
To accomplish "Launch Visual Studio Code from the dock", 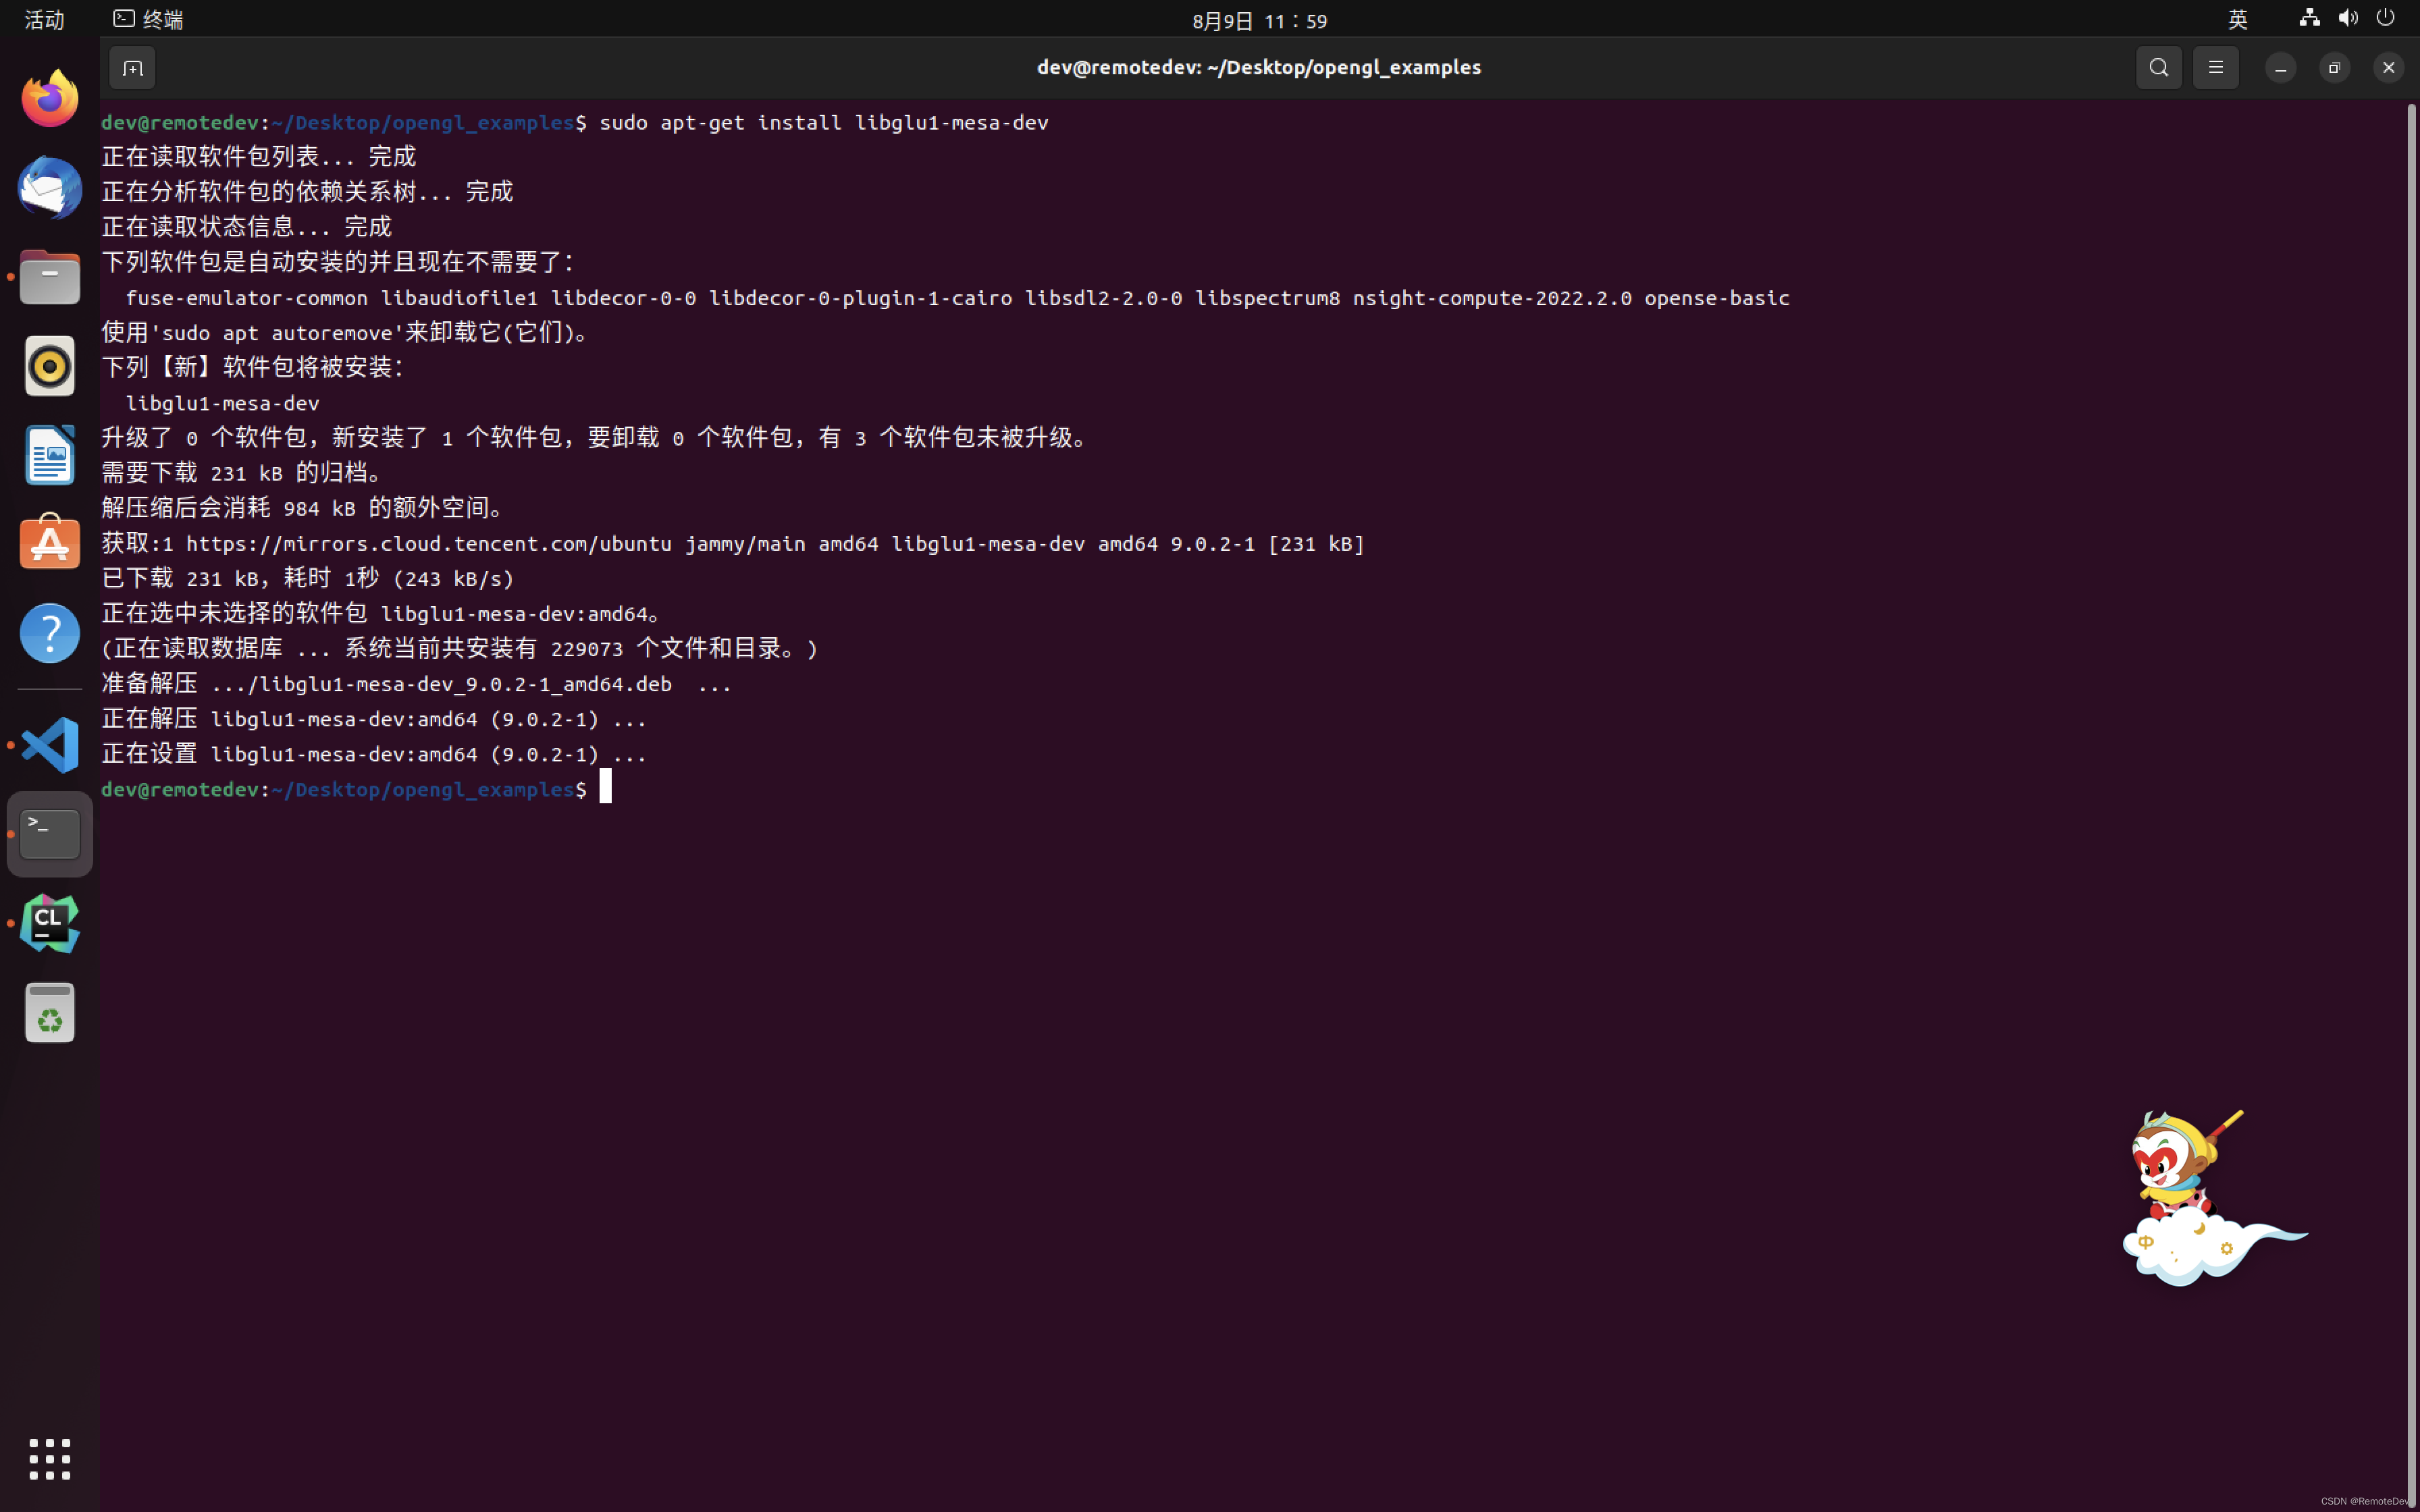I will tap(50, 745).
